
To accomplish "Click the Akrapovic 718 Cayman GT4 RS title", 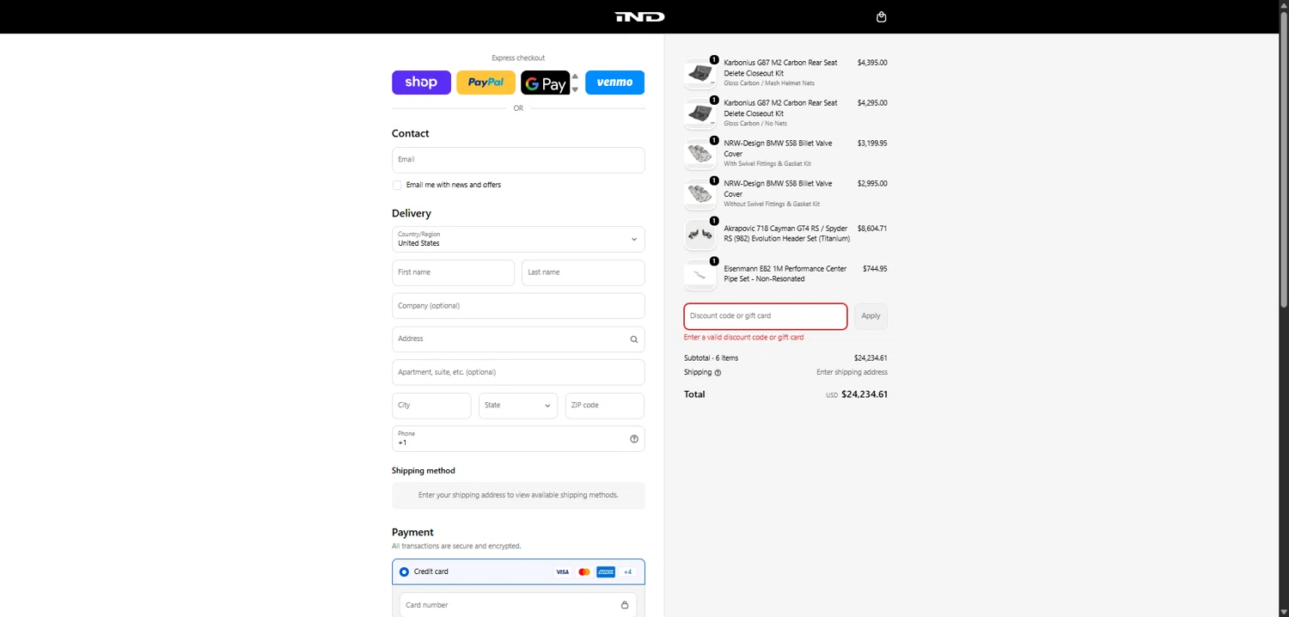I will [x=786, y=234].
